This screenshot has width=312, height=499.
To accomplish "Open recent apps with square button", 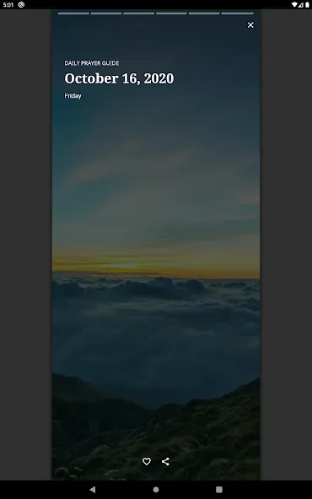I will [219, 490].
